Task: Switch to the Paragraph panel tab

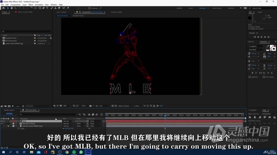Action: click(x=253, y=110)
